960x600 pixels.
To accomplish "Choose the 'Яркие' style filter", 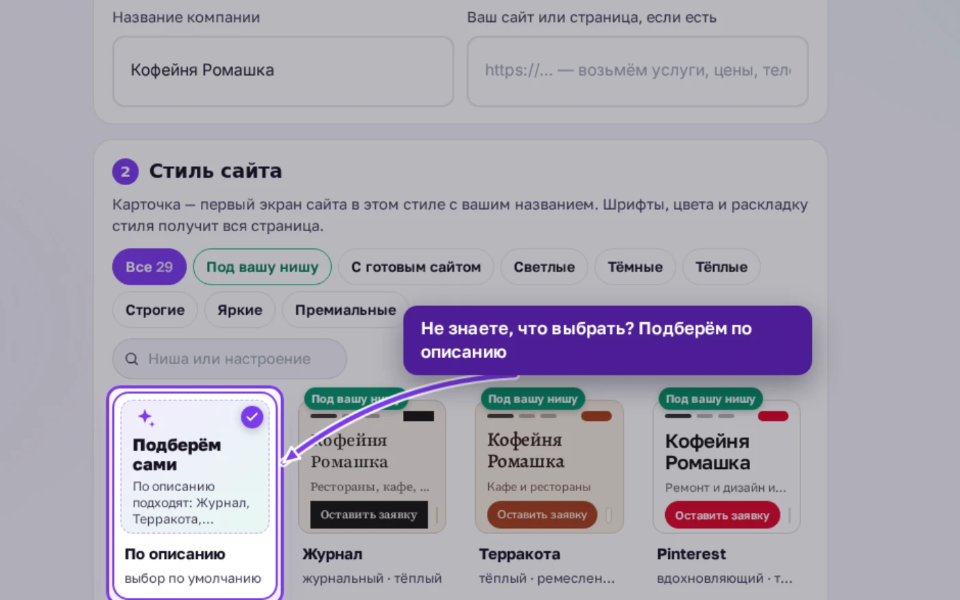I will [x=240, y=310].
